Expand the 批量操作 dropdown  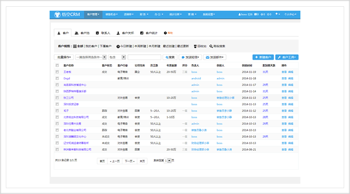(64, 57)
